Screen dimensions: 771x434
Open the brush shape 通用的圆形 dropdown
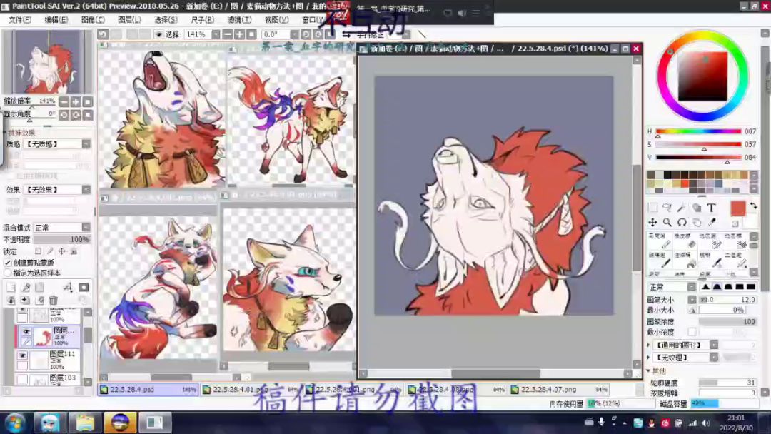tap(713, 345)
